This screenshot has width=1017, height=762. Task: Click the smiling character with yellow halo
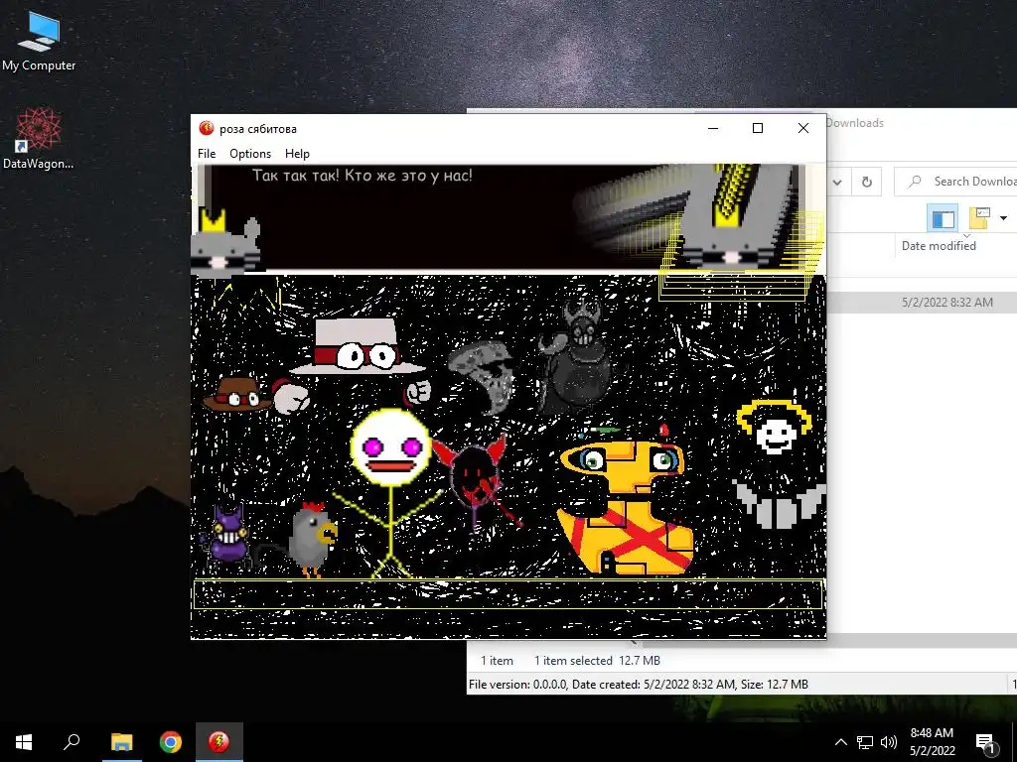pyautogui.click(x=776, y=463)
